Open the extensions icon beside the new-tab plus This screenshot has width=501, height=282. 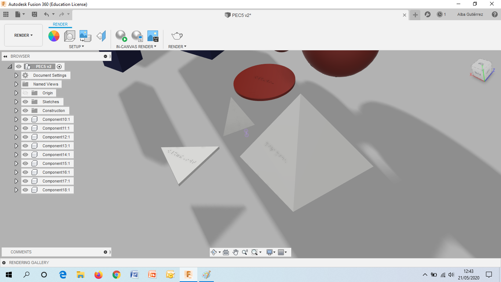[428, 15]
